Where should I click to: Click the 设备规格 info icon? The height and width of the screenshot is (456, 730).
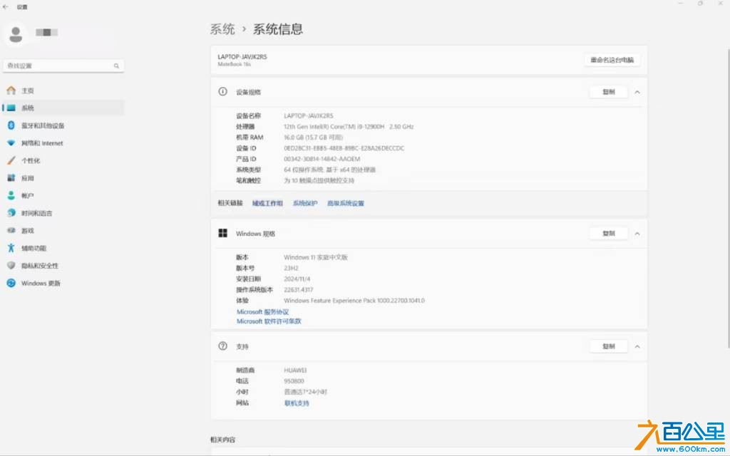pyautogui.click(x=222, y=92)
